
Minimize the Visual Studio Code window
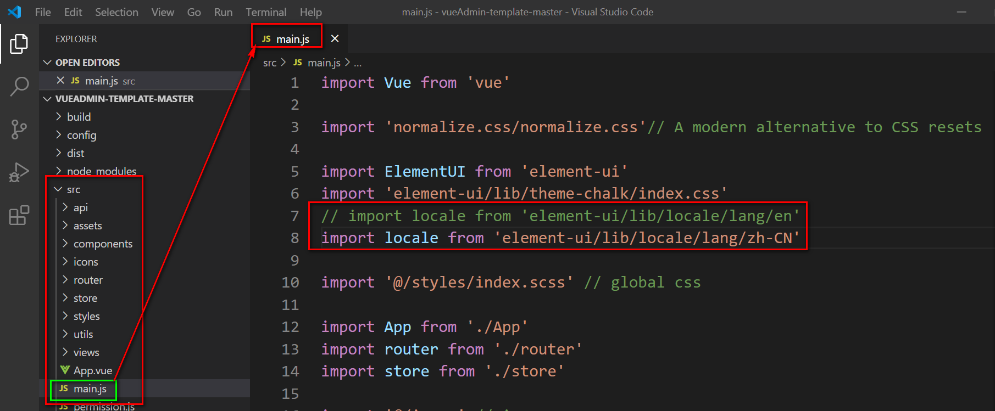coord(961,12)
